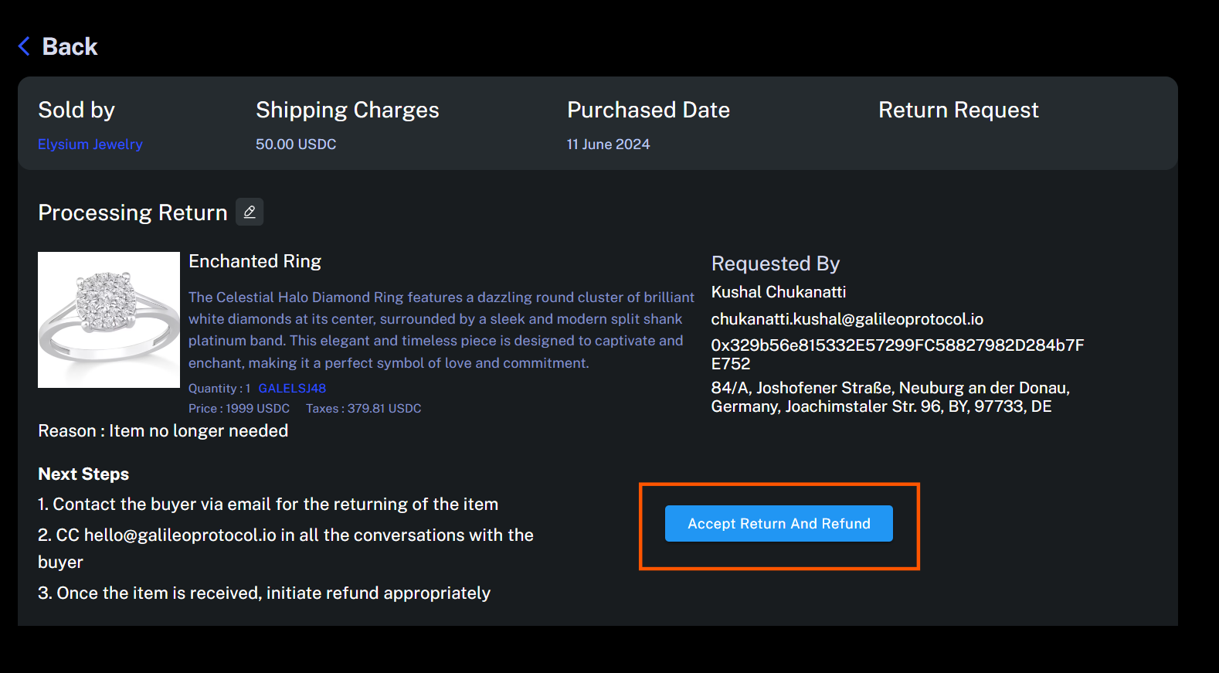Click the back chevron arrow icon

(24, 46)
